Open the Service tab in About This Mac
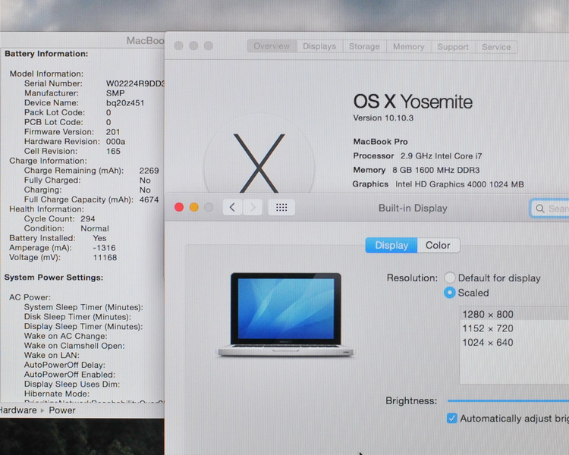This screenshot has width=569, height=455. 496,47
